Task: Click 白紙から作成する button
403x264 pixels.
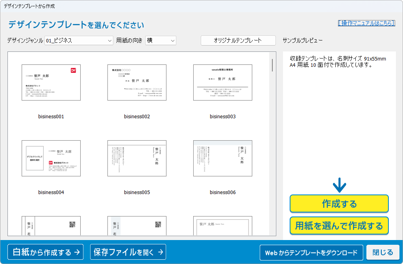Action: pos(46,252)
